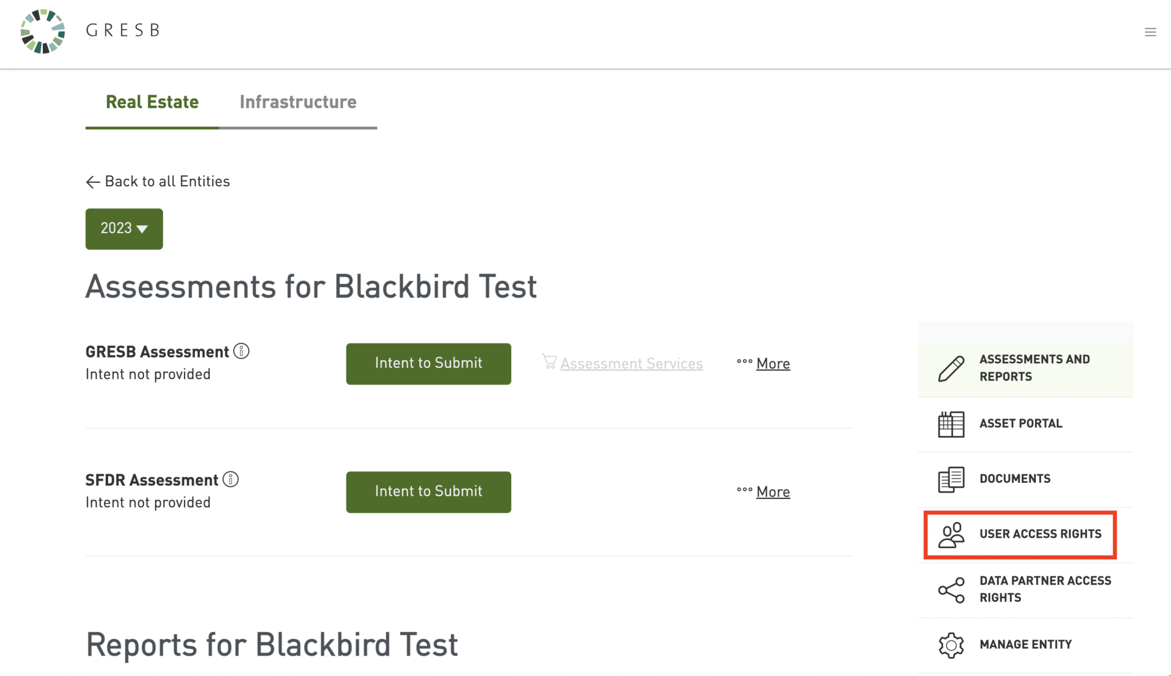This screenshot has width=1171, height=676.
Task: Expand More options for SFDR Assessment
Action: (x=772, y=491)
